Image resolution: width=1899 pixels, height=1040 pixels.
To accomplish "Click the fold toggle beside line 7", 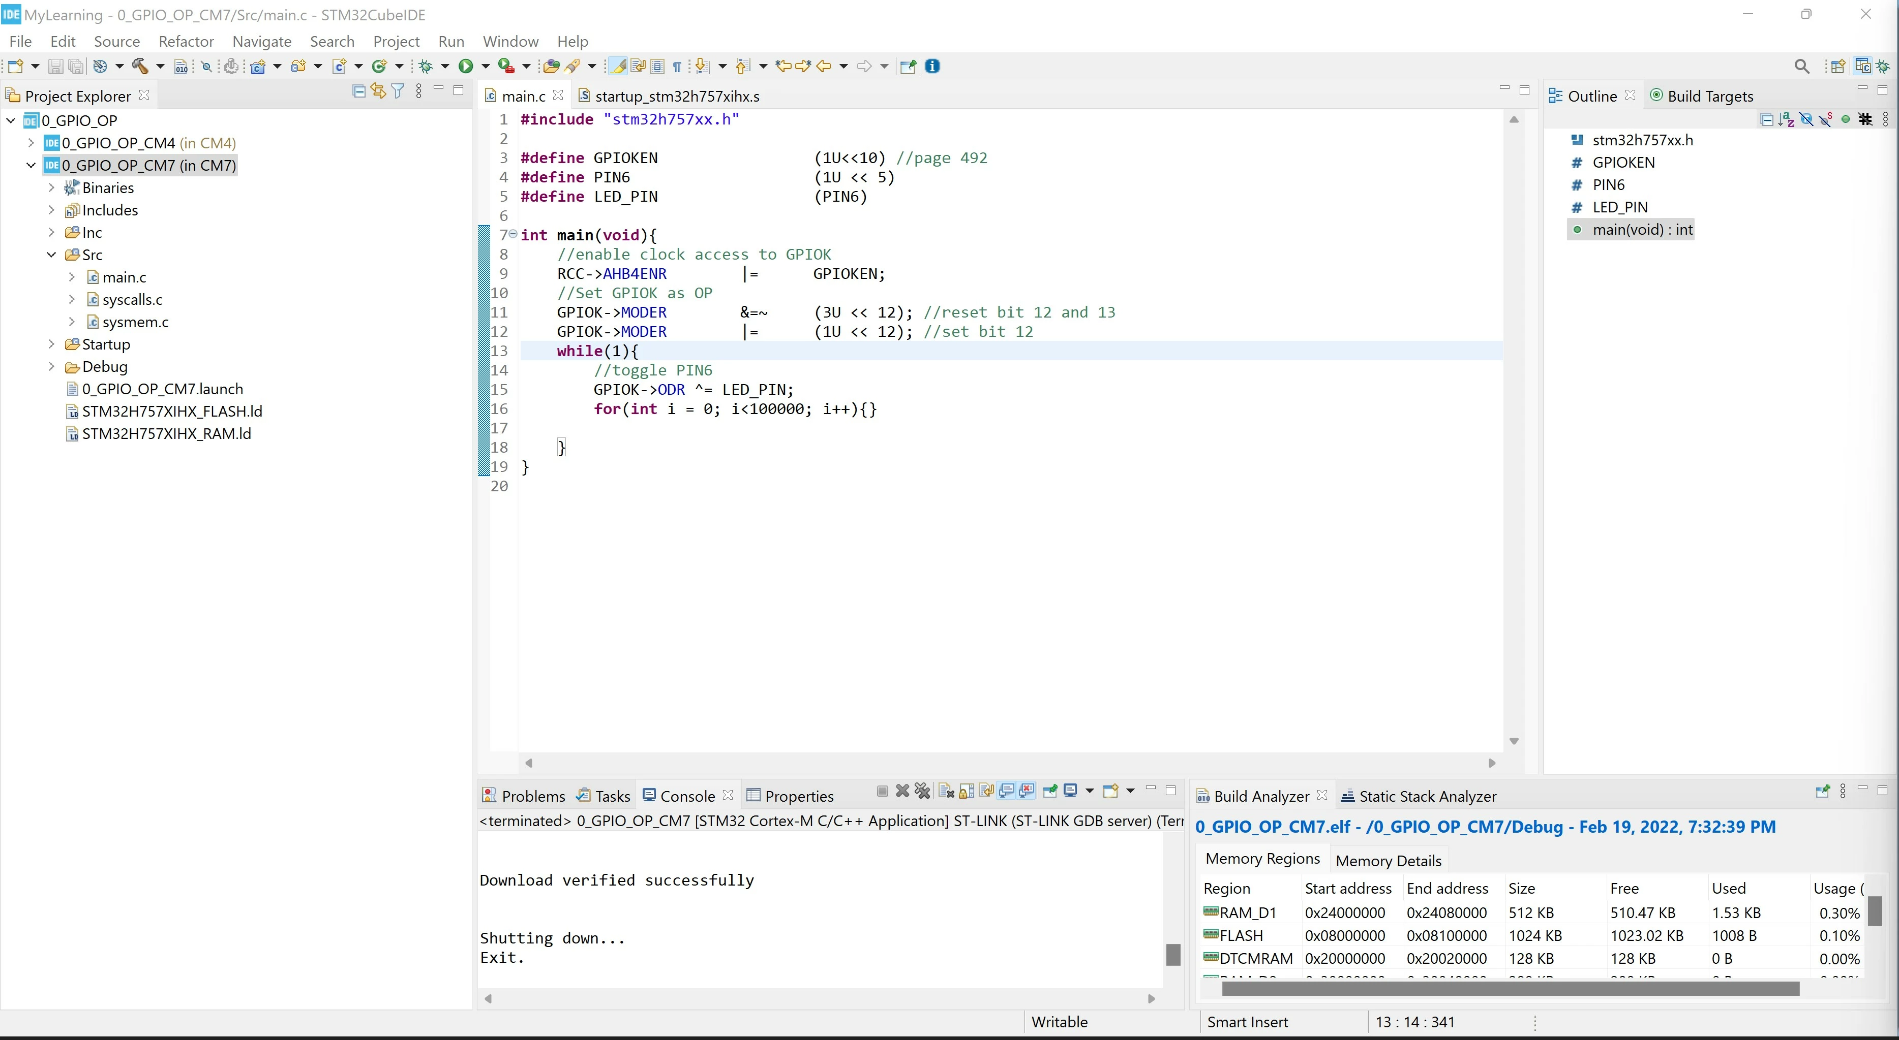I will click(x=513, y=234).
